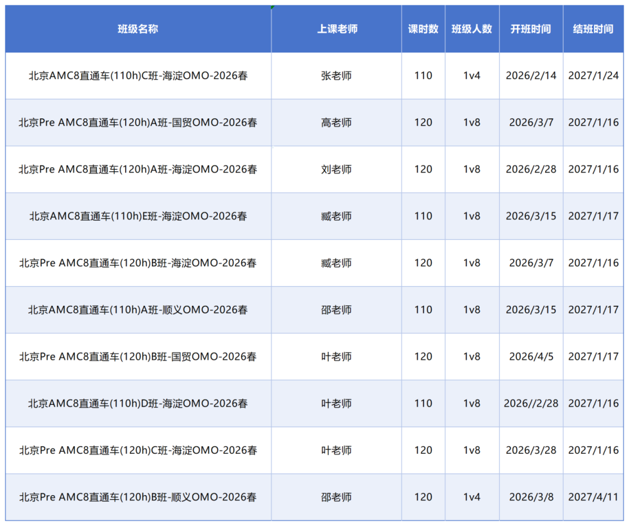Select the end date 2027/4/11
The image size is (629, 526).
(x=593, y=497)
